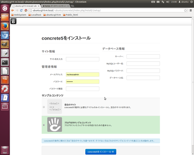Open the sound volume indicator
This screenshot has height=155, width=194.
[168, 2]
